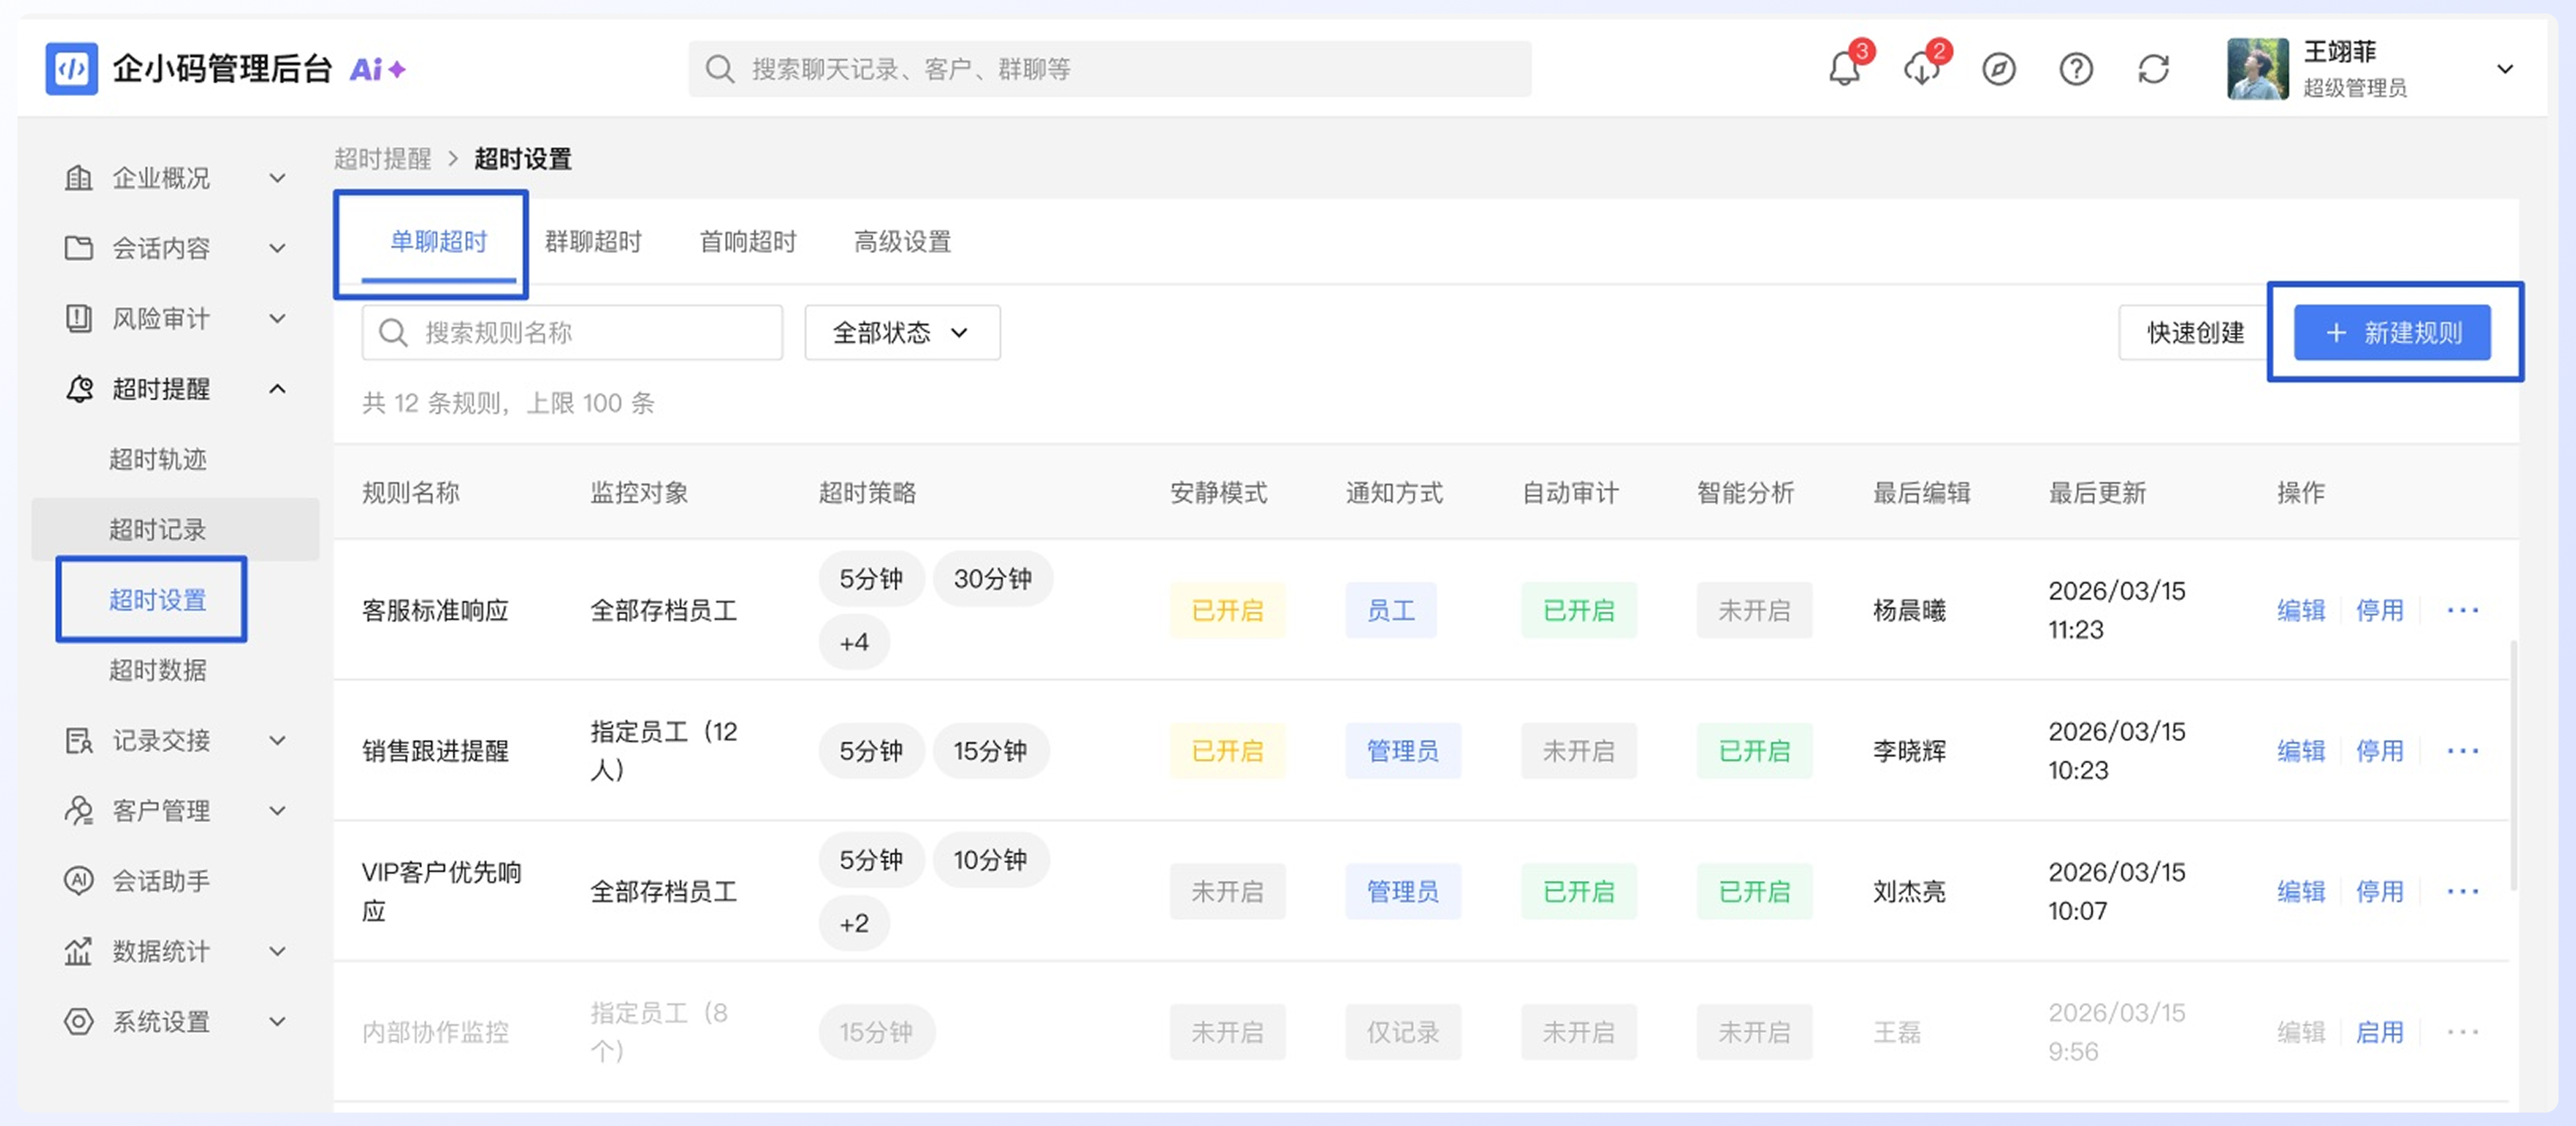Click the 快速创建 button

click(2196, 332)
